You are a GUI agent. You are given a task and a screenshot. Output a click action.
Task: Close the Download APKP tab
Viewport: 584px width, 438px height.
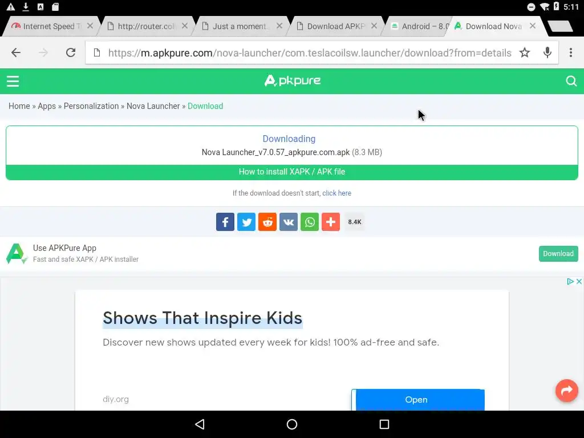coord(374,26)
